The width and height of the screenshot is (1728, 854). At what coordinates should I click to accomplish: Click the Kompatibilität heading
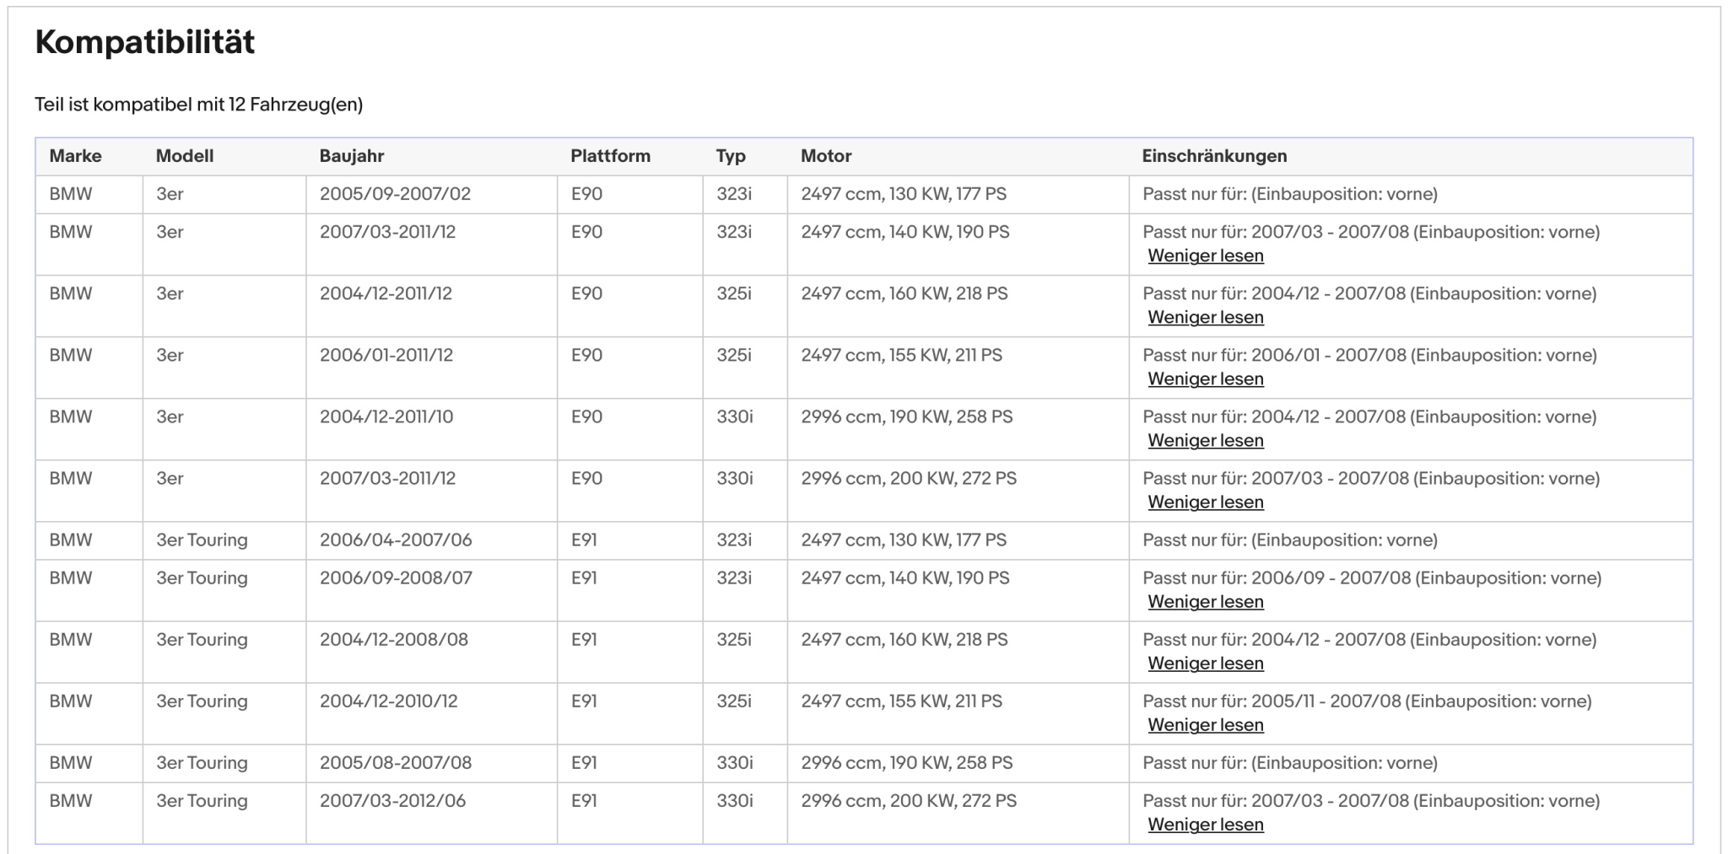[144, 42]
